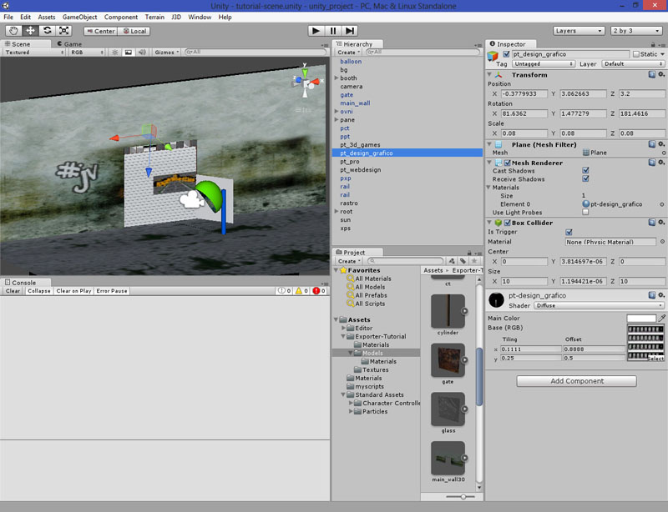The image size is (668, 512).
Task: Select the Hand tool in the toolbar
Action: point(13,31)
